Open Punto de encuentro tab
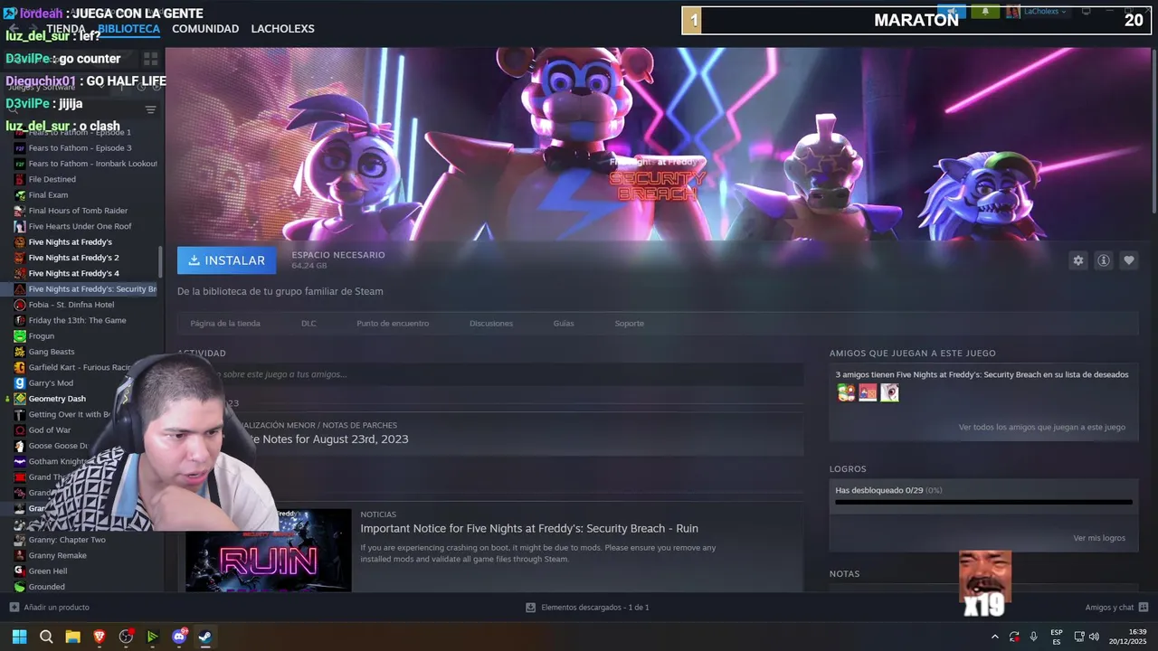Screen dimensions: 1158x651 (x=393, y=324)
